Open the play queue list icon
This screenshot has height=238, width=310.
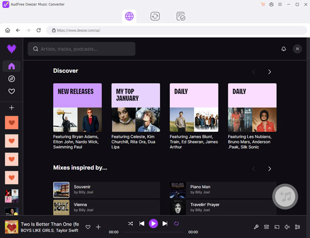pyautogui.click(x=267, y=227)
